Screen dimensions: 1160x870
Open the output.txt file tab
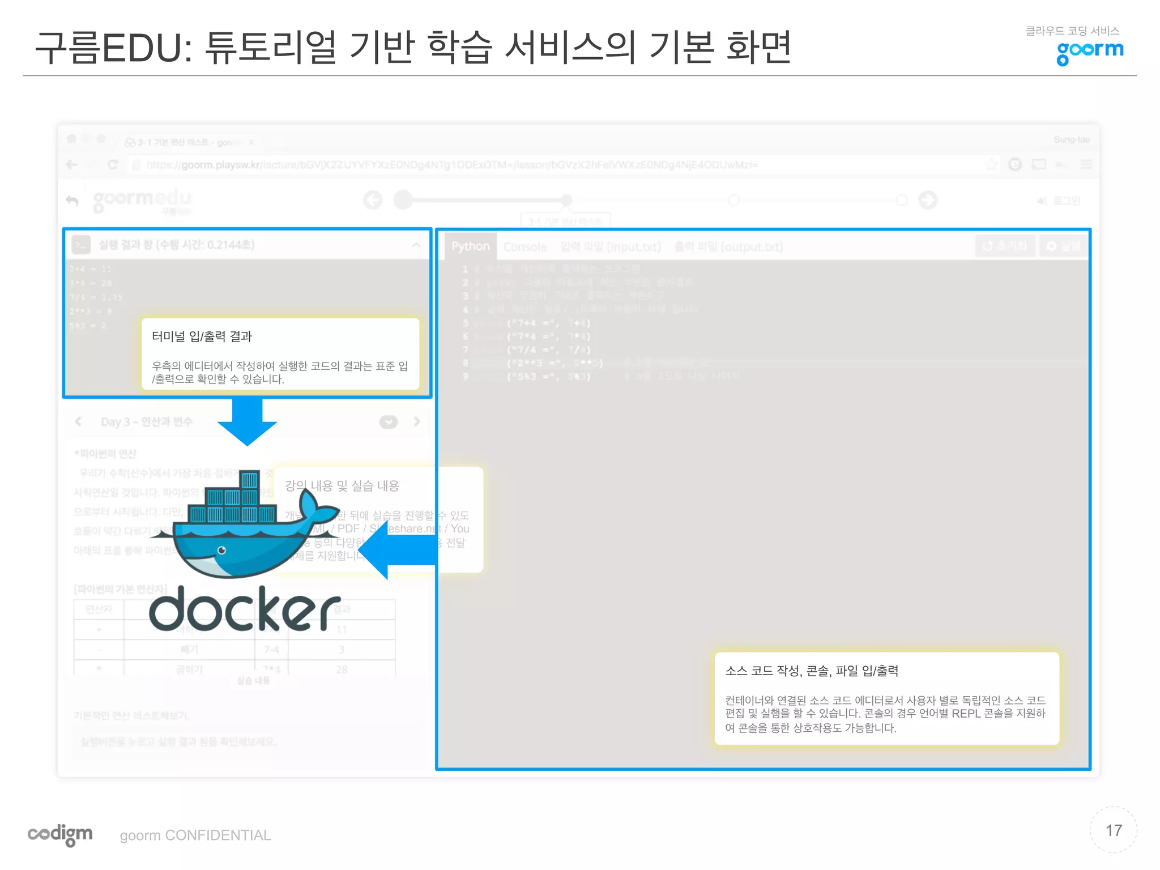[x=728, y=247]
